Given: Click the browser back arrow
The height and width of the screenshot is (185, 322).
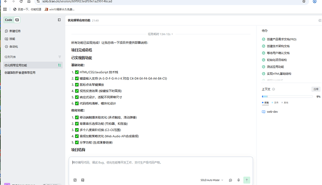Looking at the screenshot, I should (x=6, y=1).
